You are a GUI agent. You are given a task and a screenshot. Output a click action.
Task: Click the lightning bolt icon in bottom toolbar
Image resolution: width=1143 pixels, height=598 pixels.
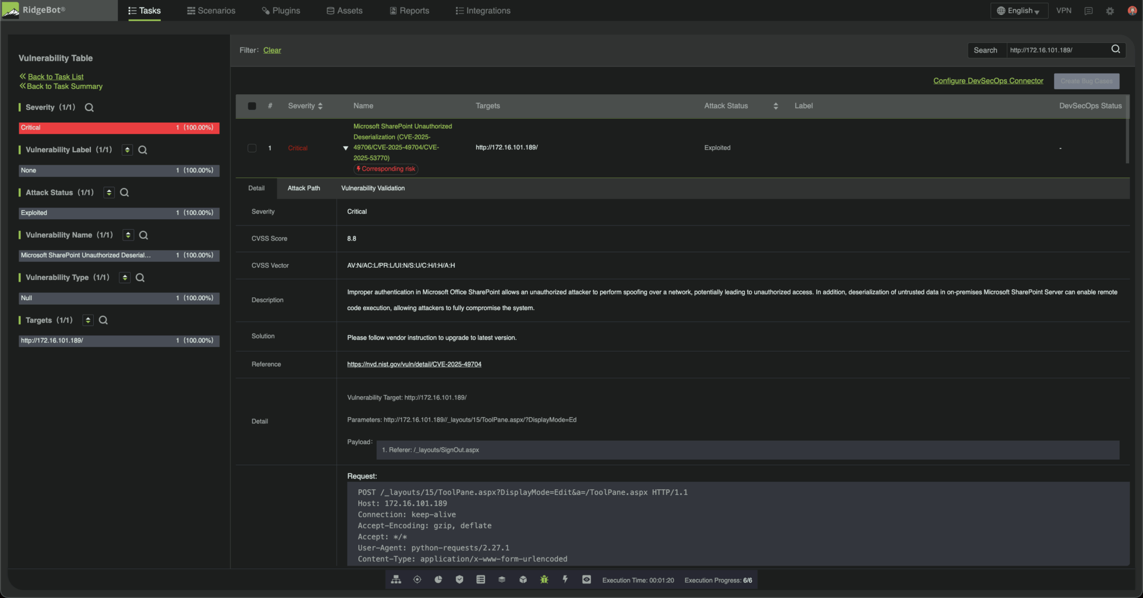[565, 580]
